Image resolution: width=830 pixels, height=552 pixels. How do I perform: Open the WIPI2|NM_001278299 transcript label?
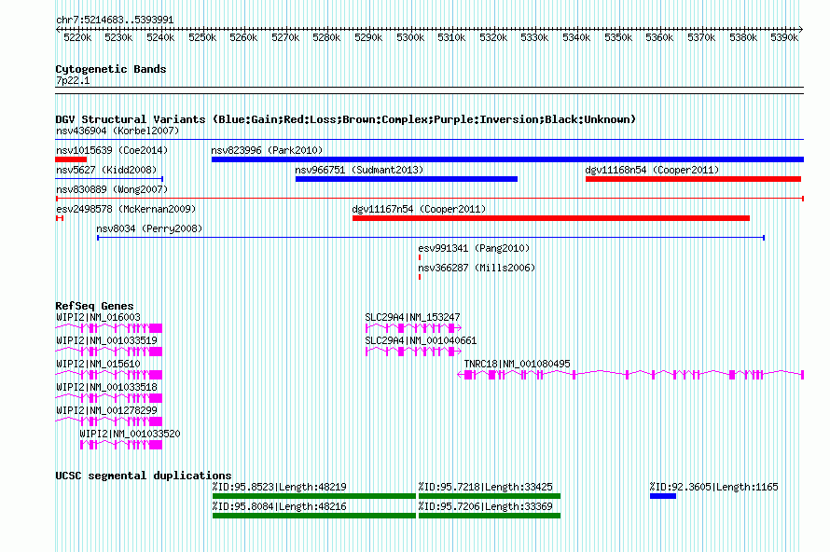(x=106, y=410)
